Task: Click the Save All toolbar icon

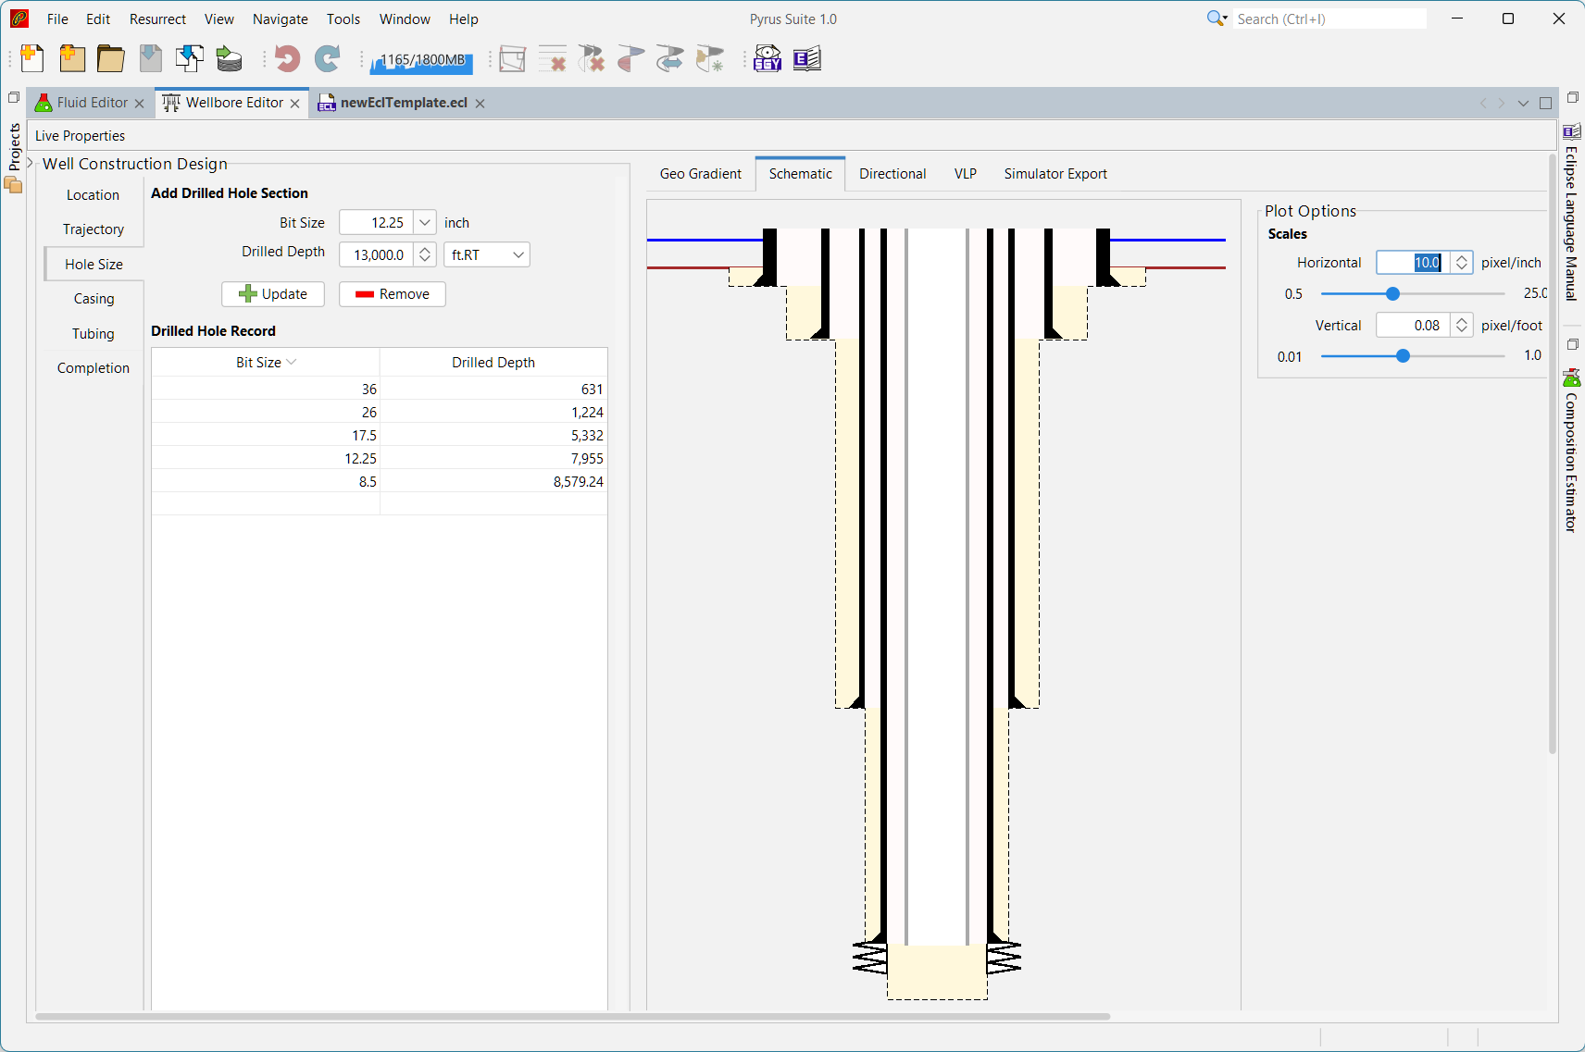Action: (x=190, y=58)
